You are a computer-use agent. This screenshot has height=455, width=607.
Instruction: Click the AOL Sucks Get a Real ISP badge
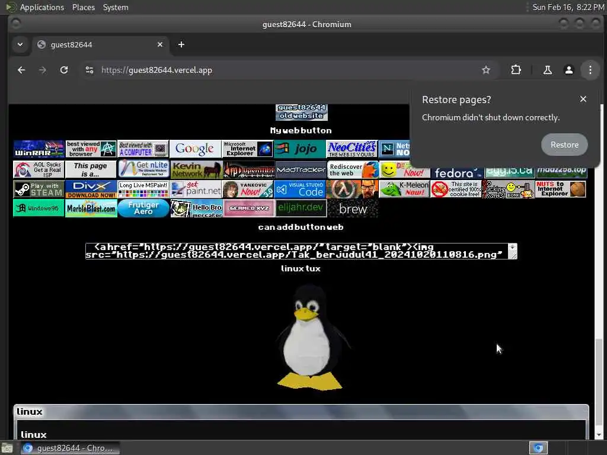(x=39, y=169)
